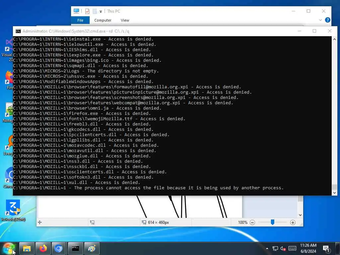Switch to Paint taskbar button
This screenshot has width=340, height=255.
click(x=92, y=248)
